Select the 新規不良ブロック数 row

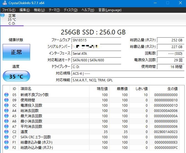pos(91,95)
